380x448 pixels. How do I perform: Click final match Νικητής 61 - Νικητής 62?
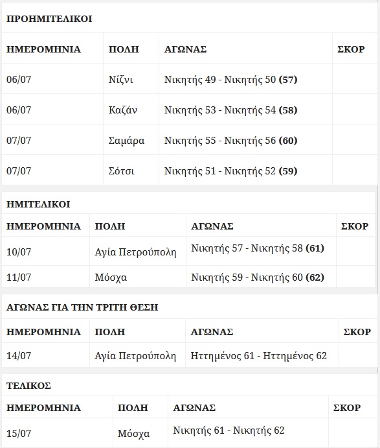click(229, 430)
